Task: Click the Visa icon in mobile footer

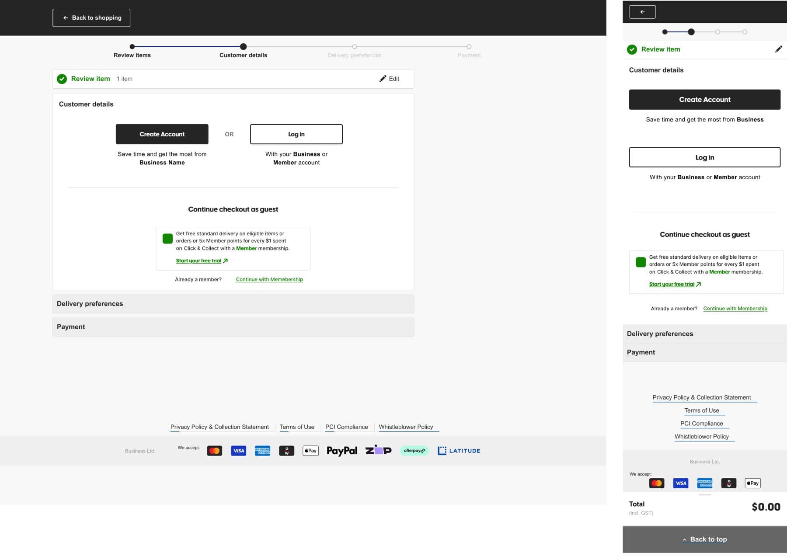Action: click(681, 483)
